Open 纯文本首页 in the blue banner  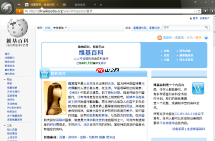pyautogui.click(x=186, y=60)
